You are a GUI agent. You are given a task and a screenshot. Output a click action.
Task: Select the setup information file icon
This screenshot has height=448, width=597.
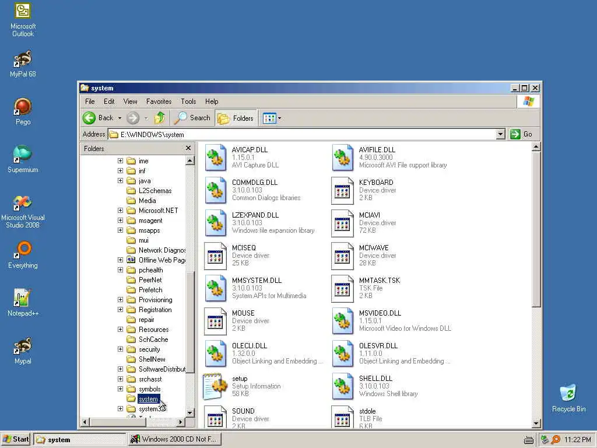[x=213, y=386]
